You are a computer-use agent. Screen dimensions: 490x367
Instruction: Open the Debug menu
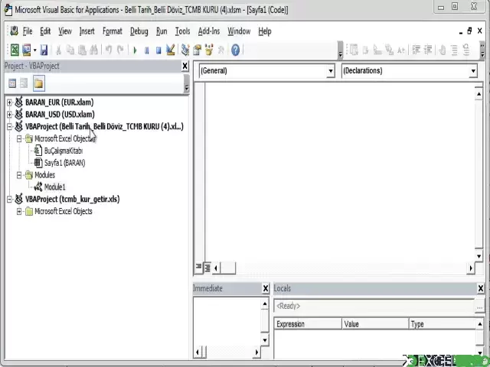click(139, 31)
